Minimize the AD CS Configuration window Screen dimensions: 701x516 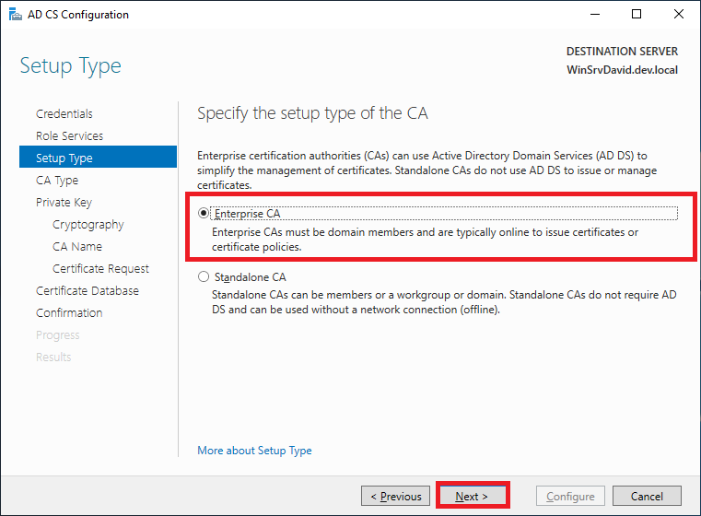pyautogui.click(x=594, y=15)
